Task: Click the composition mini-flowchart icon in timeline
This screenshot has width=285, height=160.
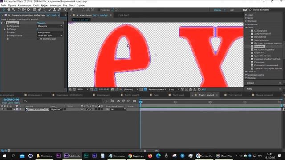Action: tap(106, 101)
